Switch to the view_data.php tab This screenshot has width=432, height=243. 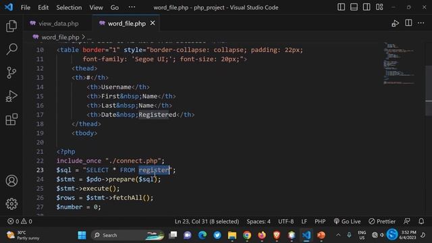[x=58, y=24]
